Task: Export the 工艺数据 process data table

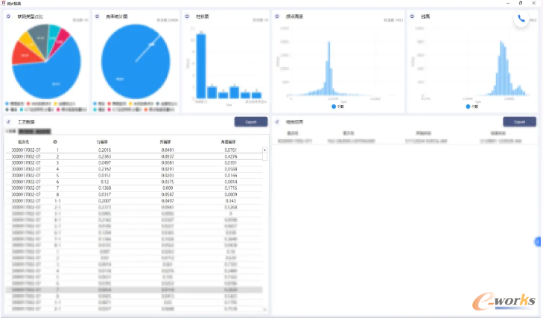Action: [251, 122]
